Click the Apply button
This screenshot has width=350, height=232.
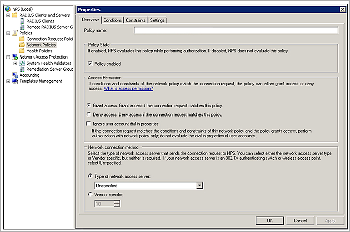(330, 220)
